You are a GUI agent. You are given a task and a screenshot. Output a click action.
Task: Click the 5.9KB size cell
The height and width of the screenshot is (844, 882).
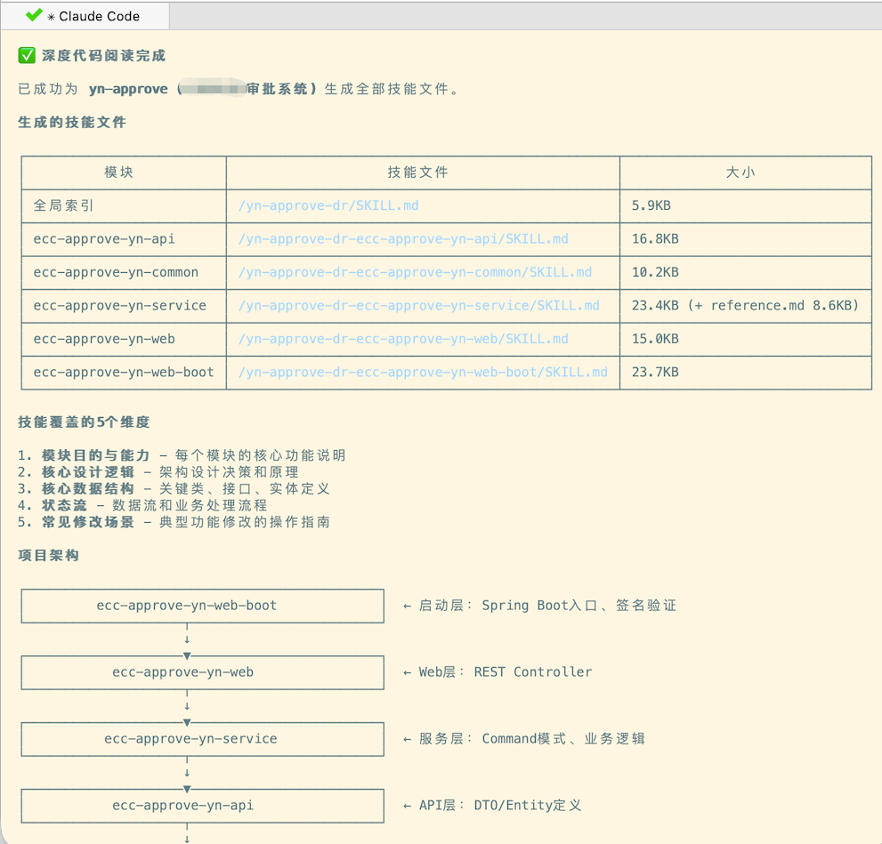click(746, 205)
